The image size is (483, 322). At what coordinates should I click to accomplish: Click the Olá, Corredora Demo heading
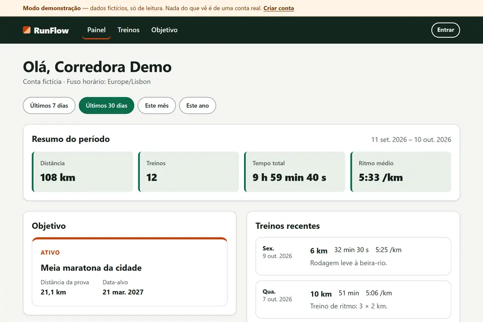[97, 67]
